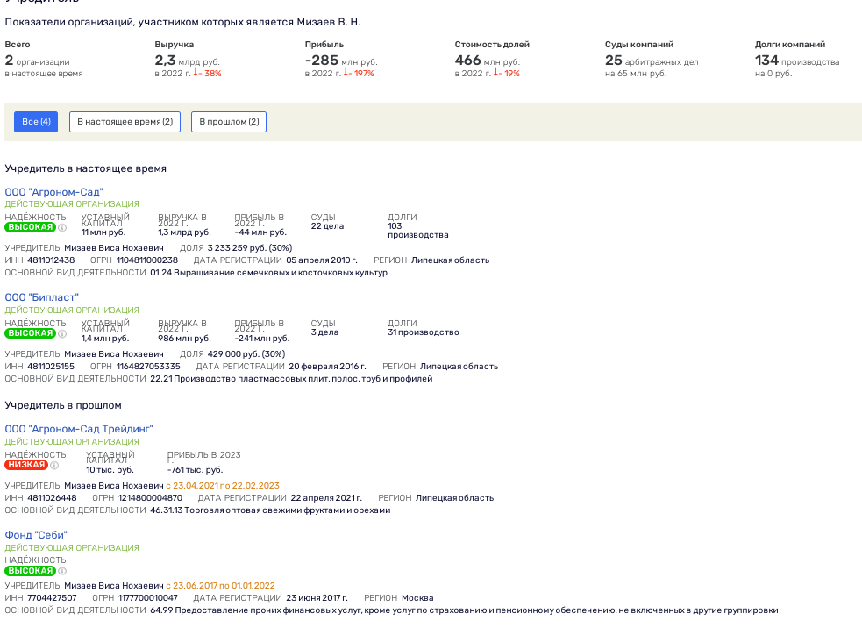862x628 pixels.
Task: Click the -285 млн руб. profit value
Action: (x=341, y=61)
